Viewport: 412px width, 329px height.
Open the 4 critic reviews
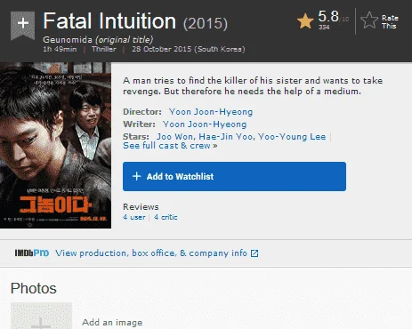pos(166,217)
